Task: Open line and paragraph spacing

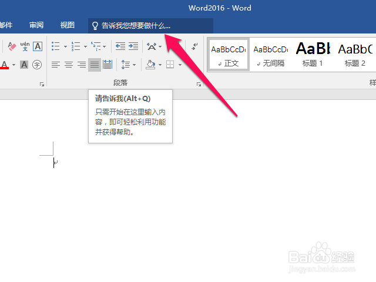Action: click(x=125, y=65)
